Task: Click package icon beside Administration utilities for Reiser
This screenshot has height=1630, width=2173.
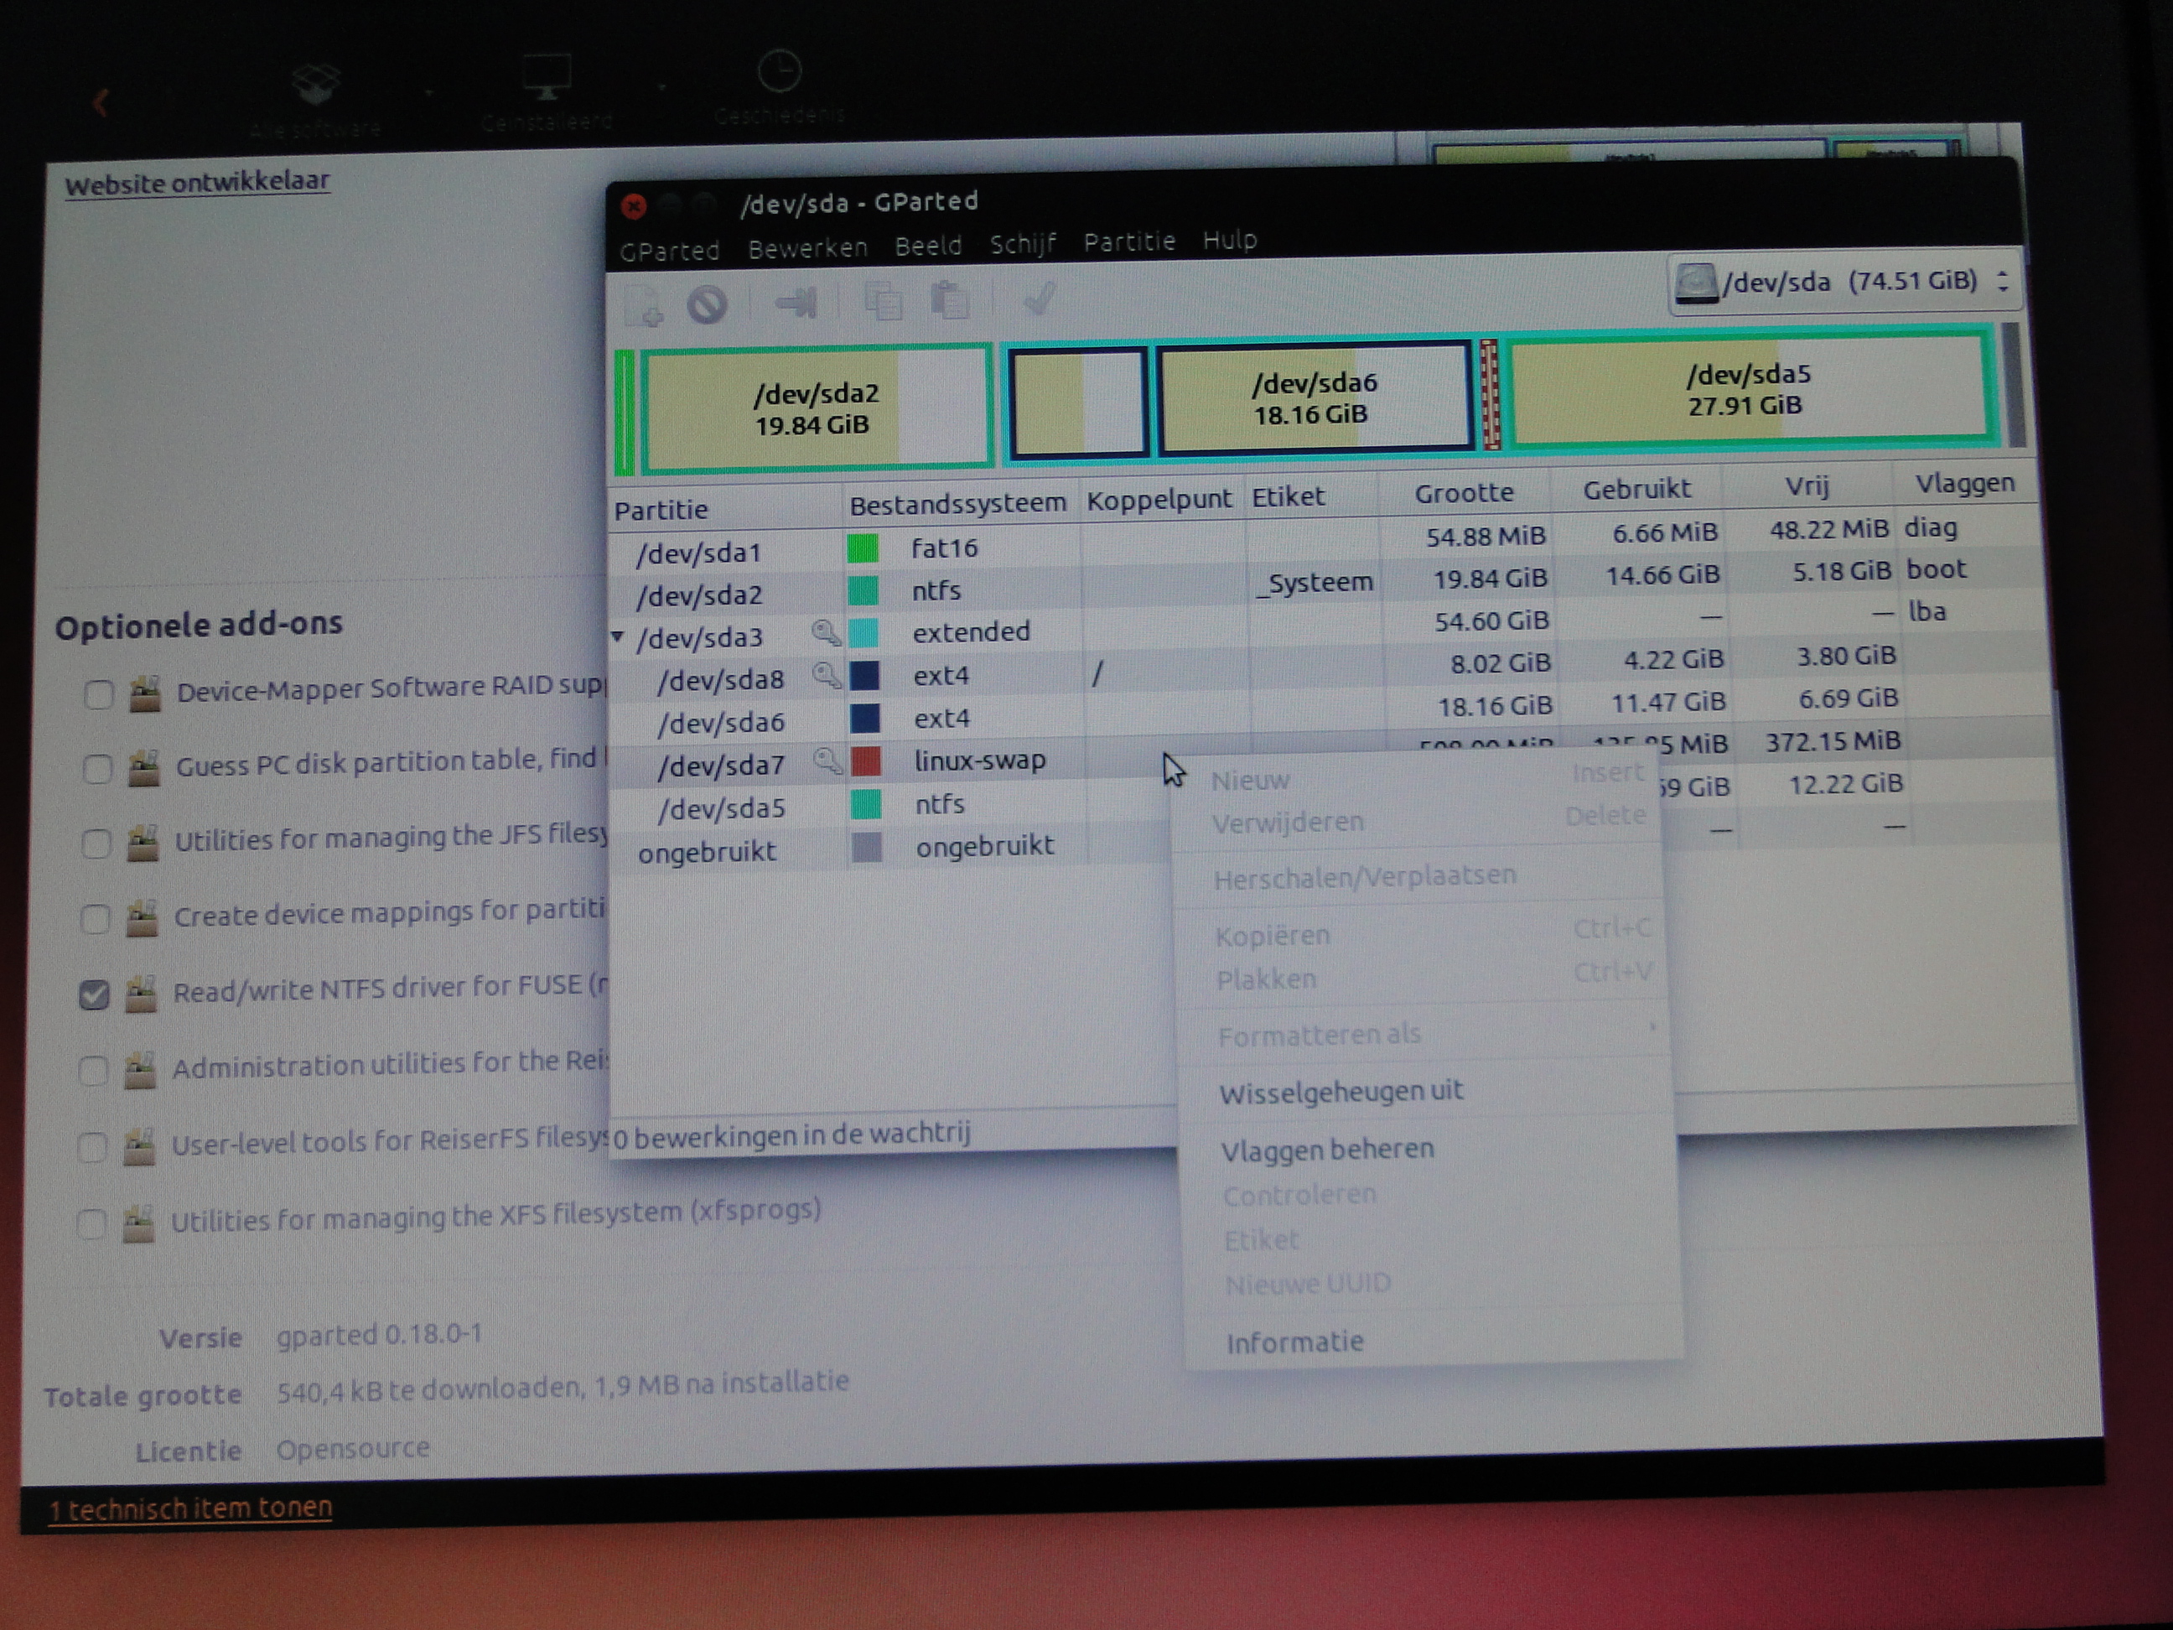Action: pos(141,1071)
